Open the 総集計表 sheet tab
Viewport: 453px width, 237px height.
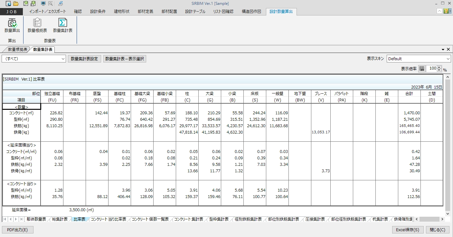tap(60, 219)
